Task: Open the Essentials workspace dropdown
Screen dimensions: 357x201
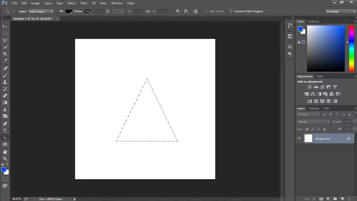Action: pyautogui.click(x=341, y=11)
